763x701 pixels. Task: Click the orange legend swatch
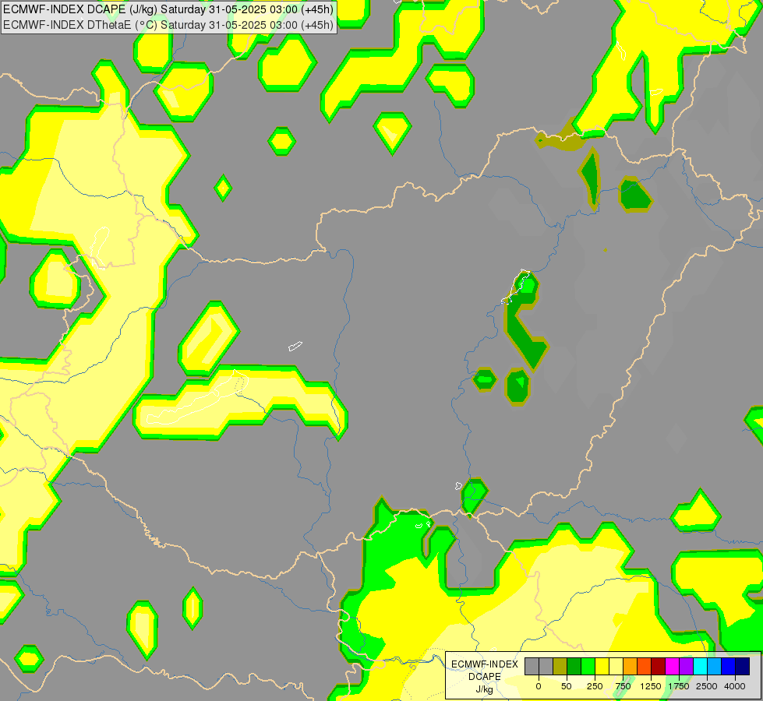(x=631, y=667)
